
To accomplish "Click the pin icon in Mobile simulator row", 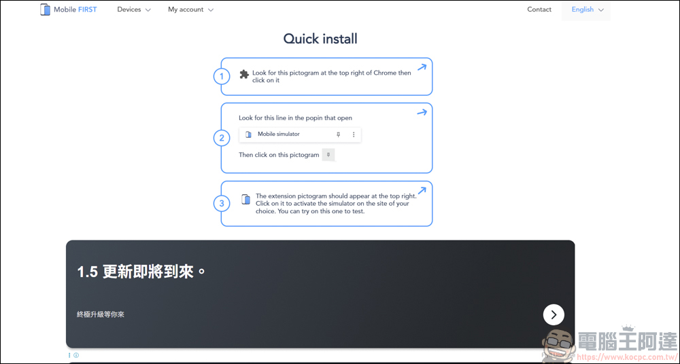I will (x=338, y=134).
